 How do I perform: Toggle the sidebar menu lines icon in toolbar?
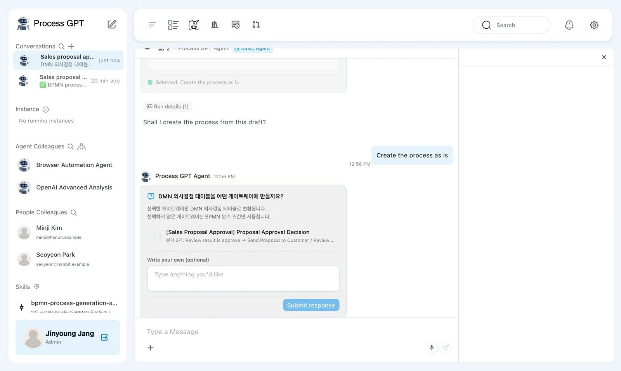point(153,25)
